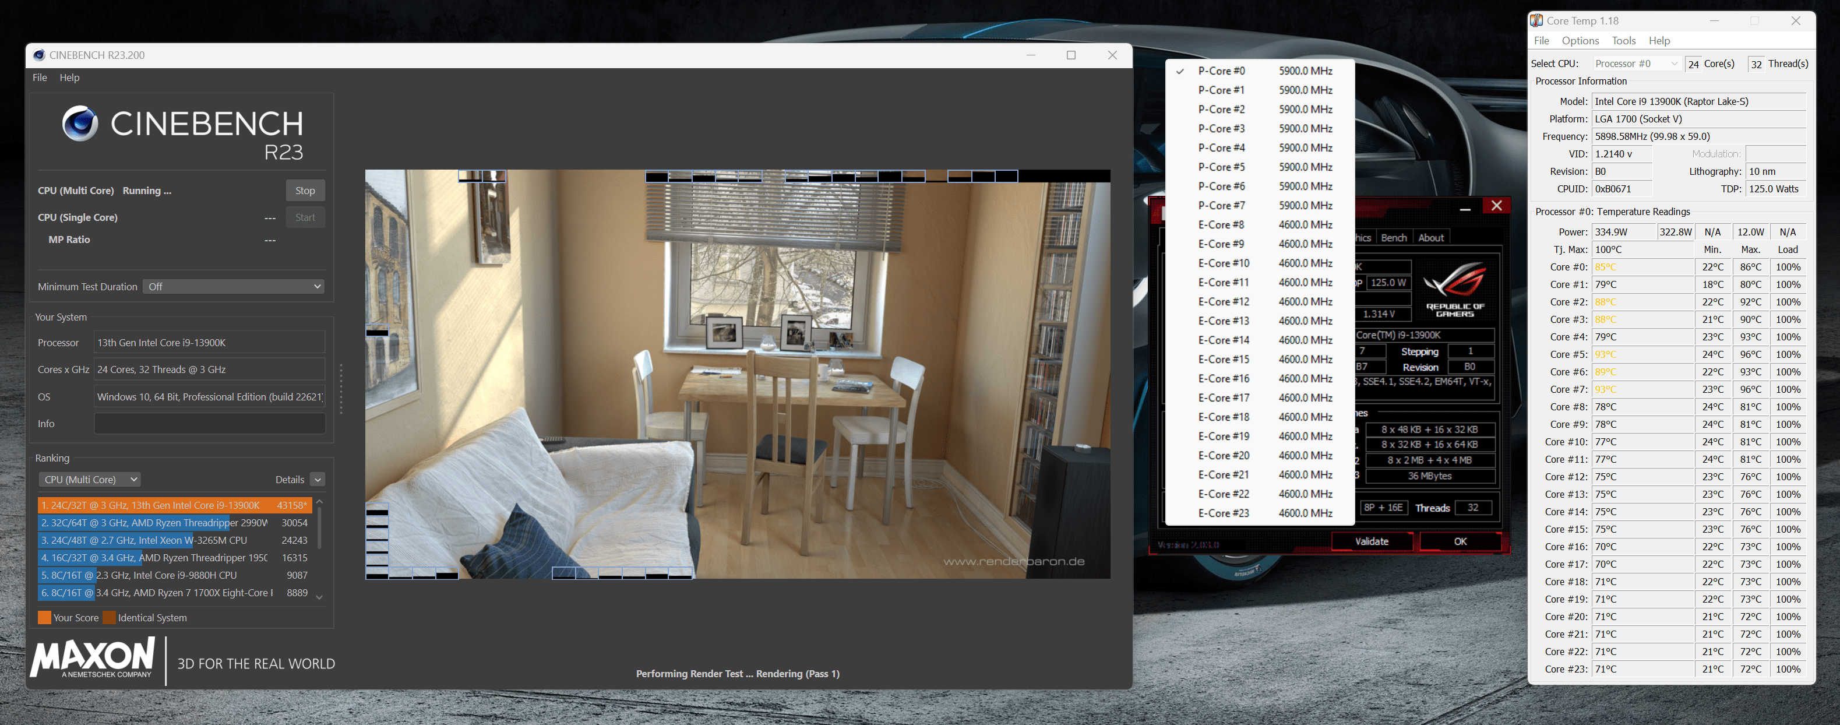The width and height of the screenshot is (1840, 725).
Task: Maximize the Cinebench window
Action: pyautogui.click(x=1071, y=55)
